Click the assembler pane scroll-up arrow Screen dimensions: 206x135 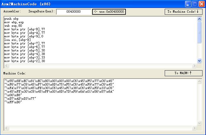(199, 19)
